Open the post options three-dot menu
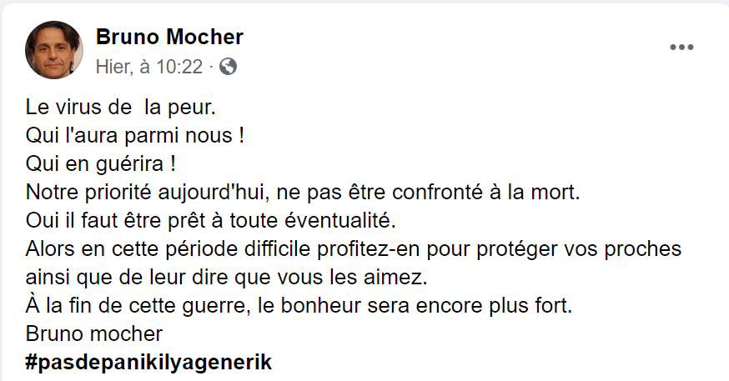The height and width of the screenshot is (381, 729). [681, 48]
